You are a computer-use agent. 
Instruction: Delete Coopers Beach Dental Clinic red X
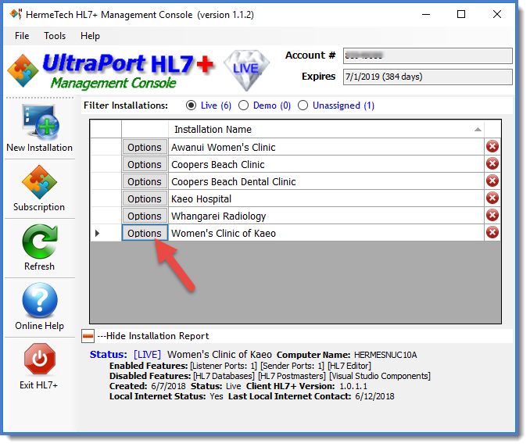(x=492, y=181)
